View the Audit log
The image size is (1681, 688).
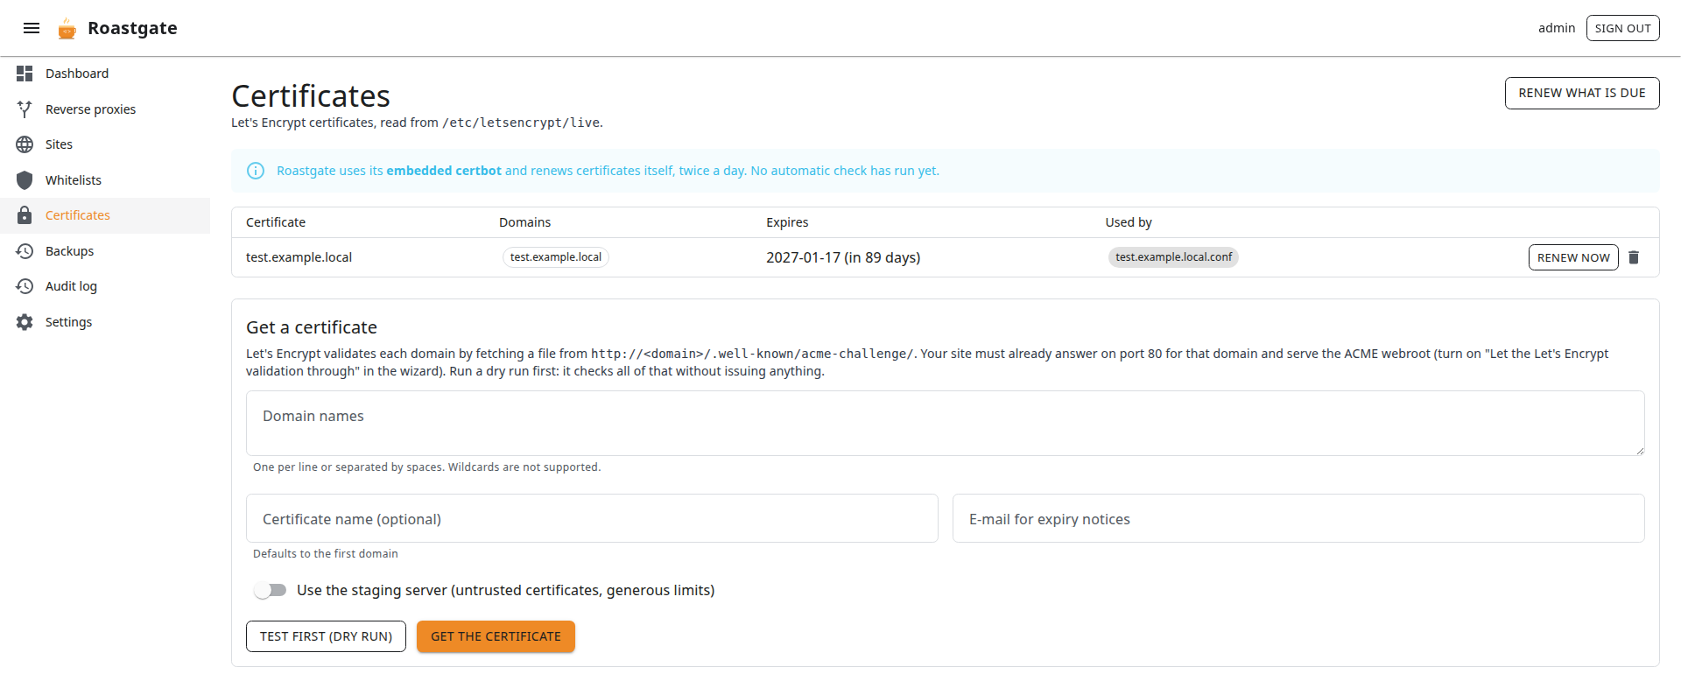105,286
